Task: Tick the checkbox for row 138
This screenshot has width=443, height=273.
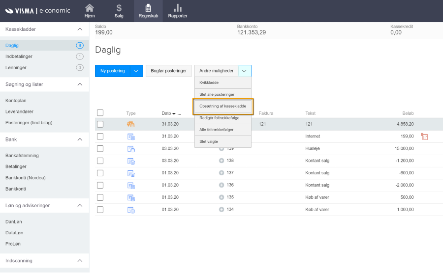Action: tap(100, 161)
